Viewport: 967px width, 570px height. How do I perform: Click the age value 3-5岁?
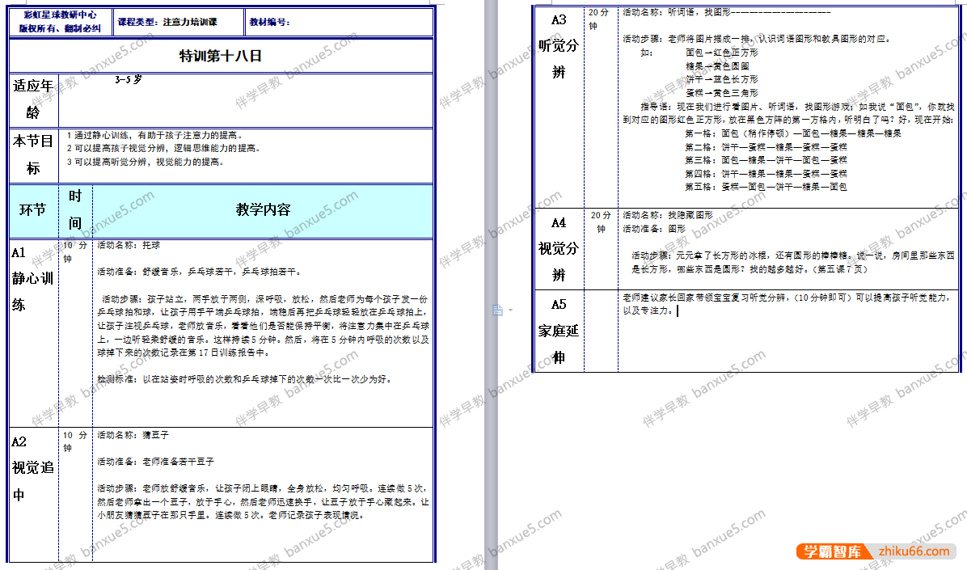click(129, 79)
